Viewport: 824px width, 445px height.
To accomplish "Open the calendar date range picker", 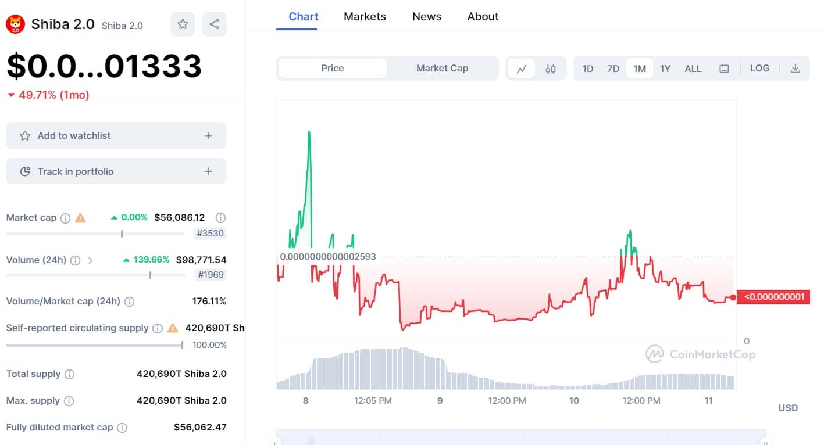I will [724, 69].
